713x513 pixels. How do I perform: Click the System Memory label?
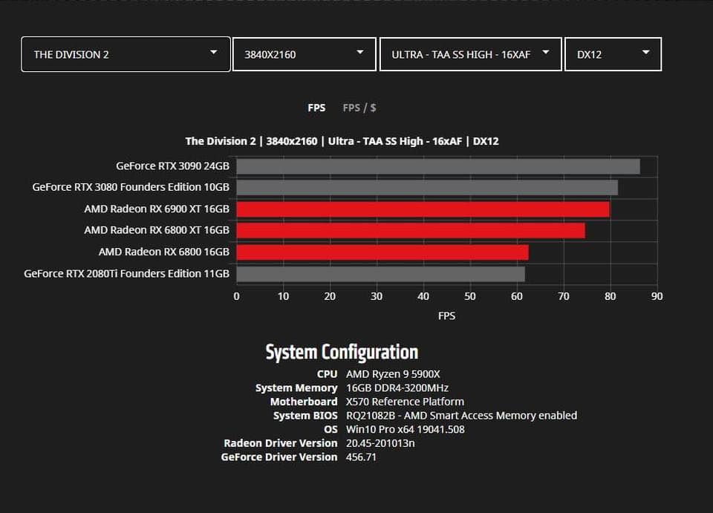[296, 388]
